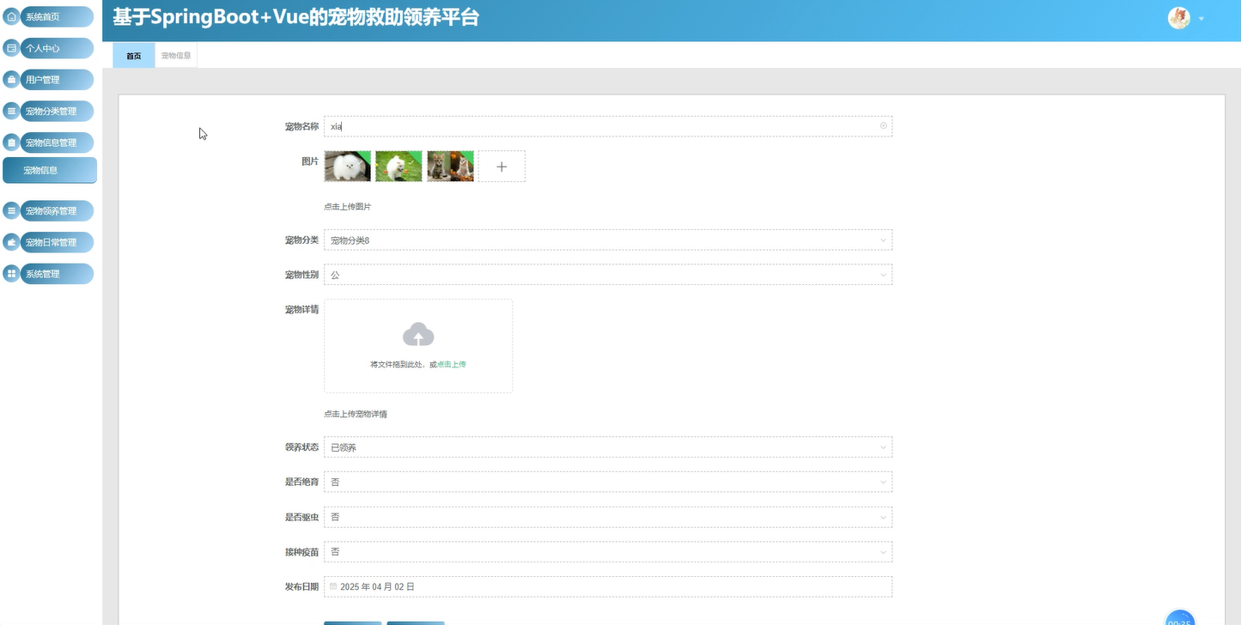Switch to the 宠物信息 tab
This screenshot has height=625, width=1241.
pyautogui.click(x=175, y=54)
